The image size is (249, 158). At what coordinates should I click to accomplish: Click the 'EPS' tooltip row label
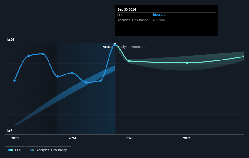120,15
